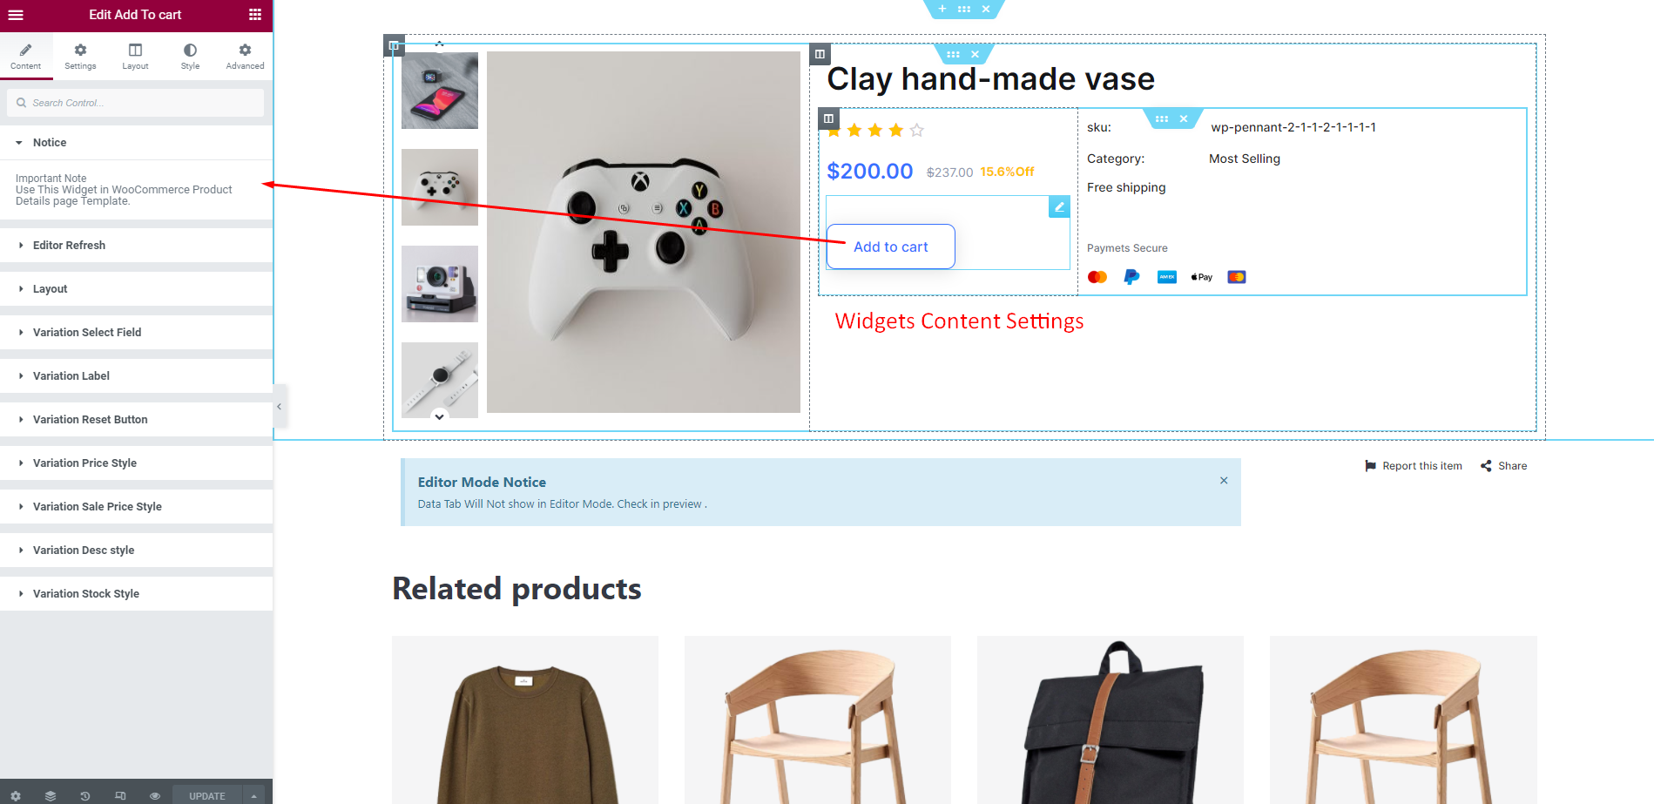
Task: Click the blue edit pencil on Add to cart widget
Action: click(x=1059, y=206)
